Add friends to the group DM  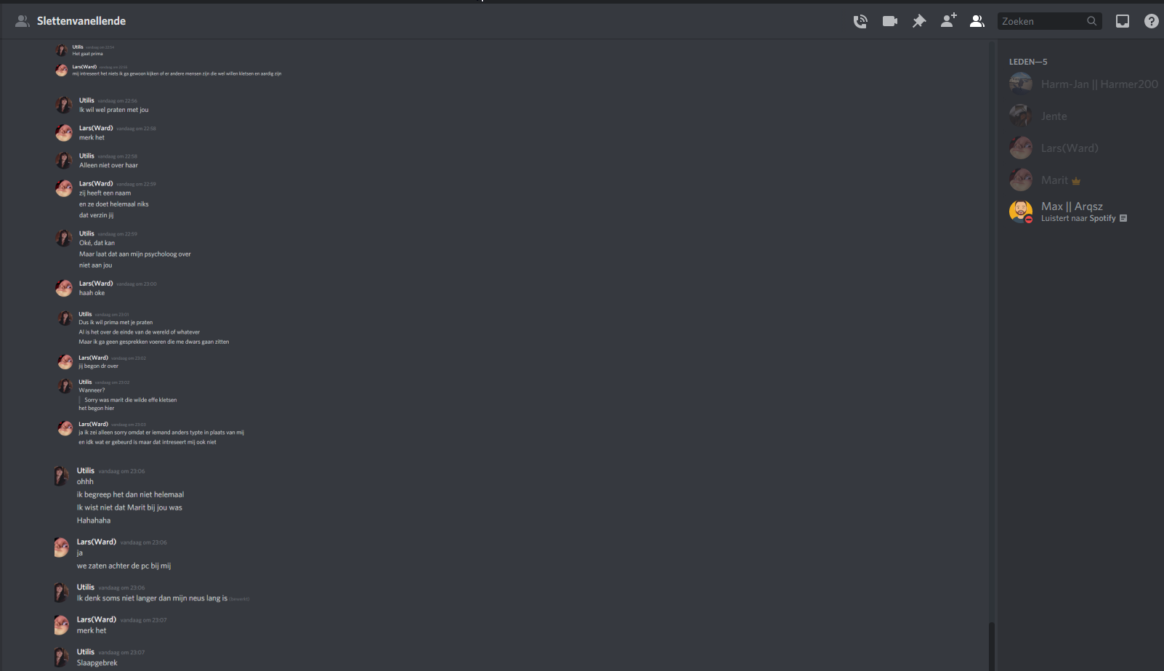click(948, 20)
